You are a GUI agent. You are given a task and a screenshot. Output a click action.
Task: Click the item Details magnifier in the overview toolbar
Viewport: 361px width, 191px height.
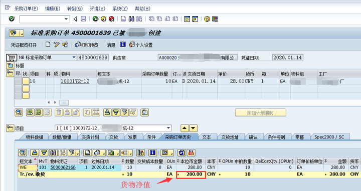point(19,112)
